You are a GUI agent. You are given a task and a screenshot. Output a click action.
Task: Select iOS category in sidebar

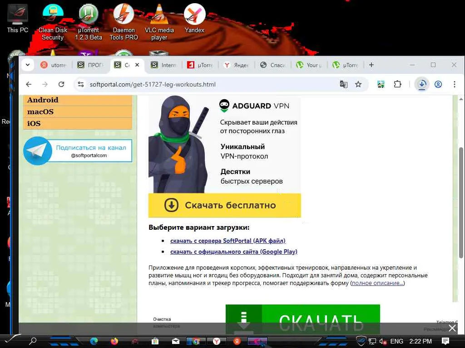pos(78,123)
